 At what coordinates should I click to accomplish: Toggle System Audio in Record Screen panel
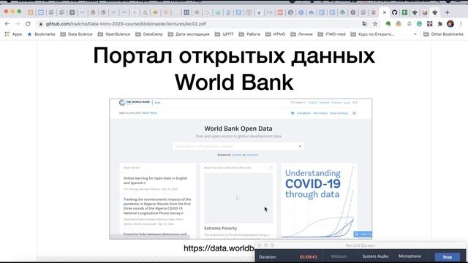tap(375, 256)
